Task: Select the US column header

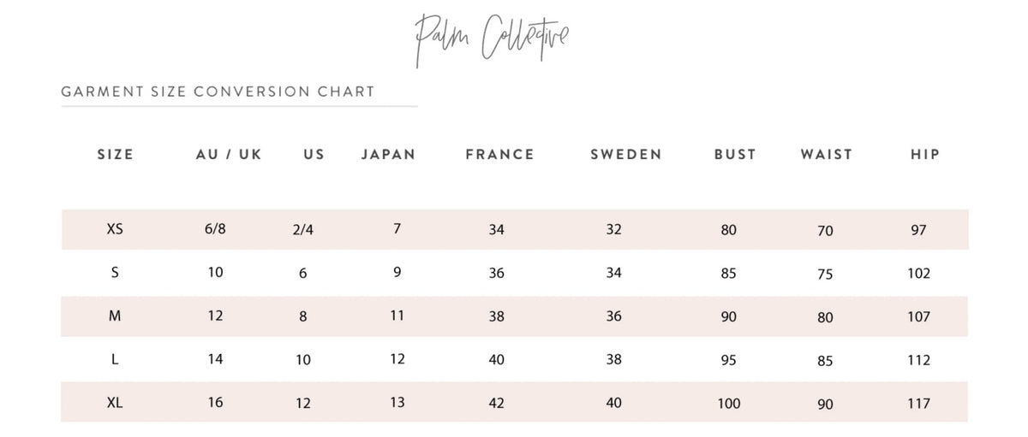Action: pyautogui.click(x=314, y=155)
